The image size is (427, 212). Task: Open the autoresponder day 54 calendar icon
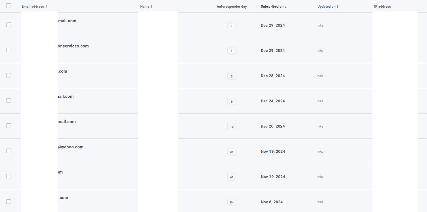232,202
